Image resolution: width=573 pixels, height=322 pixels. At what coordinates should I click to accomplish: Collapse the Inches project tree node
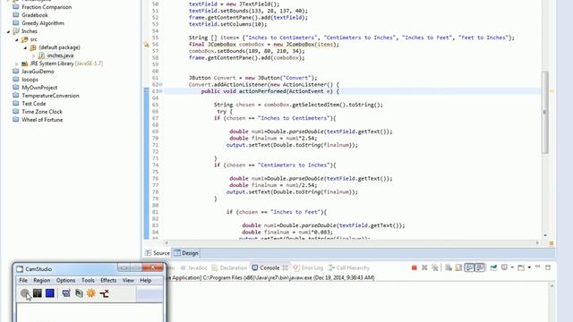[x=8, y=32]
